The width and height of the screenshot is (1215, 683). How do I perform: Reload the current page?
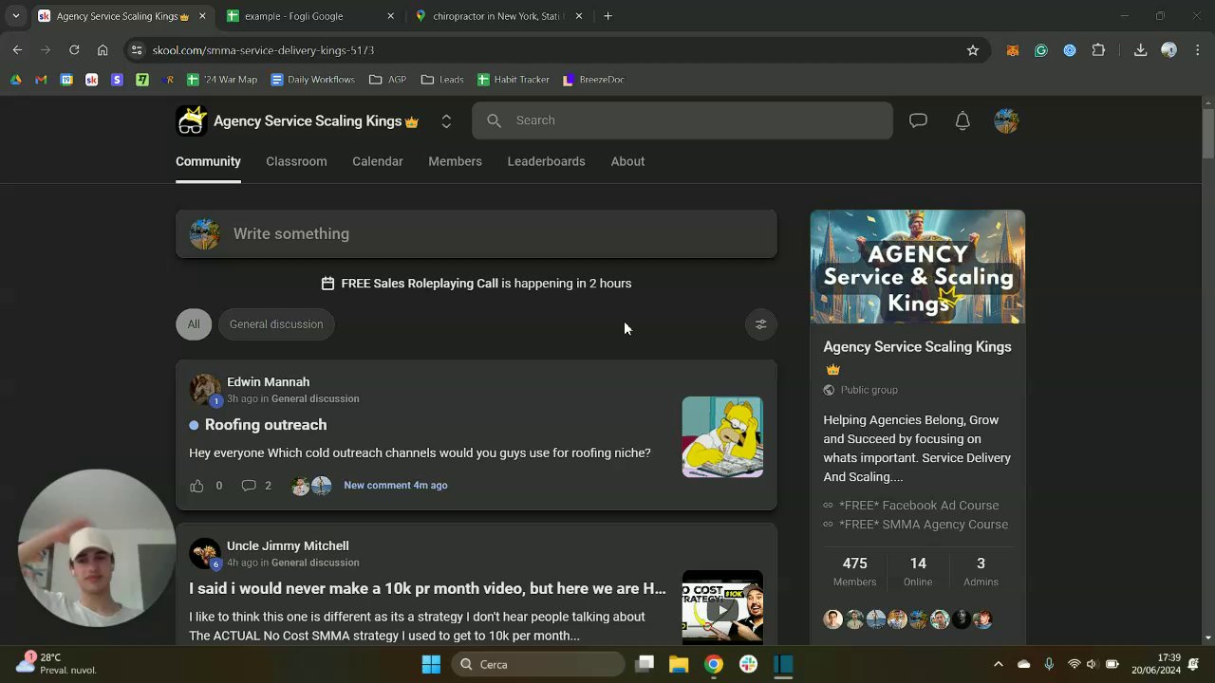click(74, 50)
